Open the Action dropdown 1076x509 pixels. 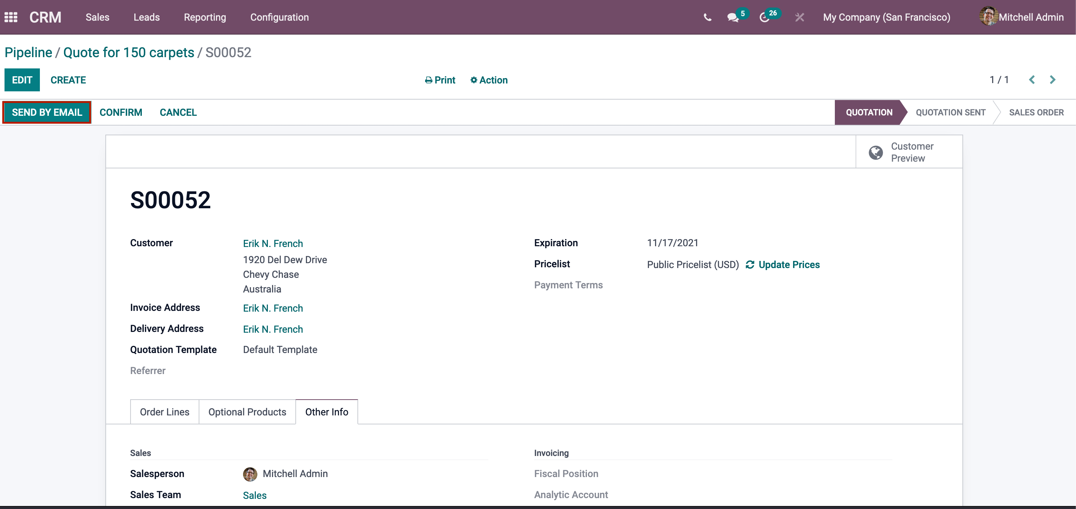(x=489, y=80)
